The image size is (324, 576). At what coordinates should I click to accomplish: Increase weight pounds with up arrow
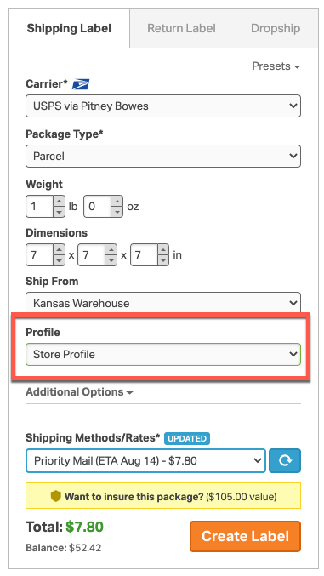59,202
